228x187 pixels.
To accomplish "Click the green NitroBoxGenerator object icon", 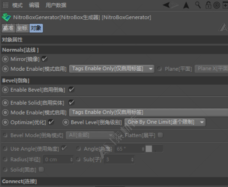I will point(6,17).
